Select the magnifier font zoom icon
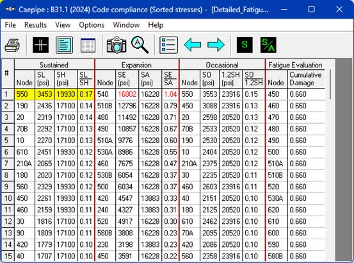 [x=140, y=46]
